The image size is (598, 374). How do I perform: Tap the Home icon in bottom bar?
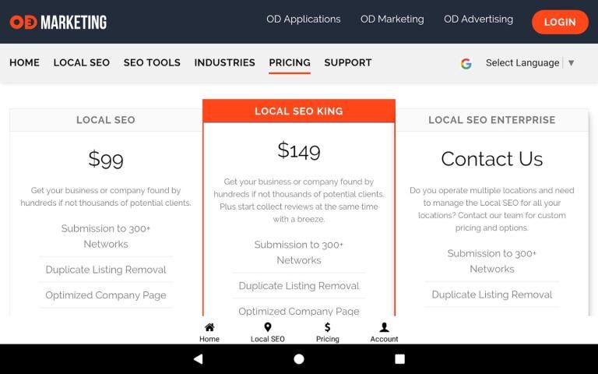point(209,328)
